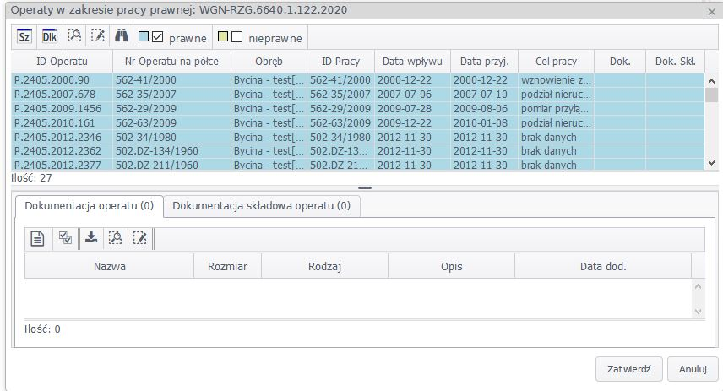Click the binoculars search icon
Screen dimensions: 723x391
[121, 36]
